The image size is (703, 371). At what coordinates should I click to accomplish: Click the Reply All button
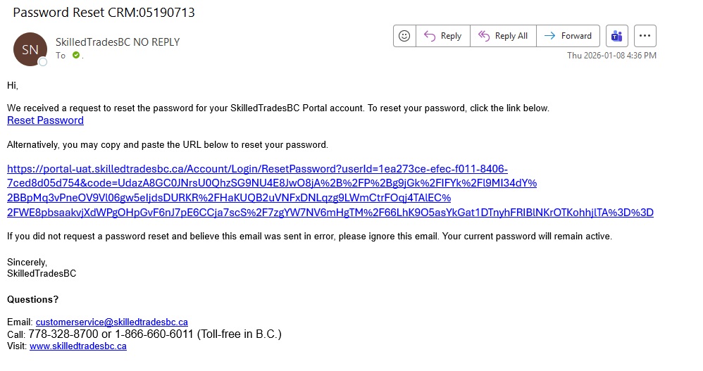pos(503,36)
